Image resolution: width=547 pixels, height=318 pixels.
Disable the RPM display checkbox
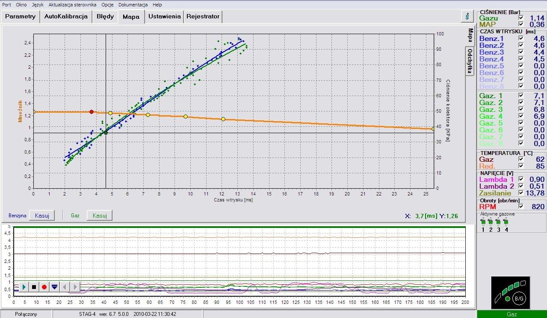(520, 207)
